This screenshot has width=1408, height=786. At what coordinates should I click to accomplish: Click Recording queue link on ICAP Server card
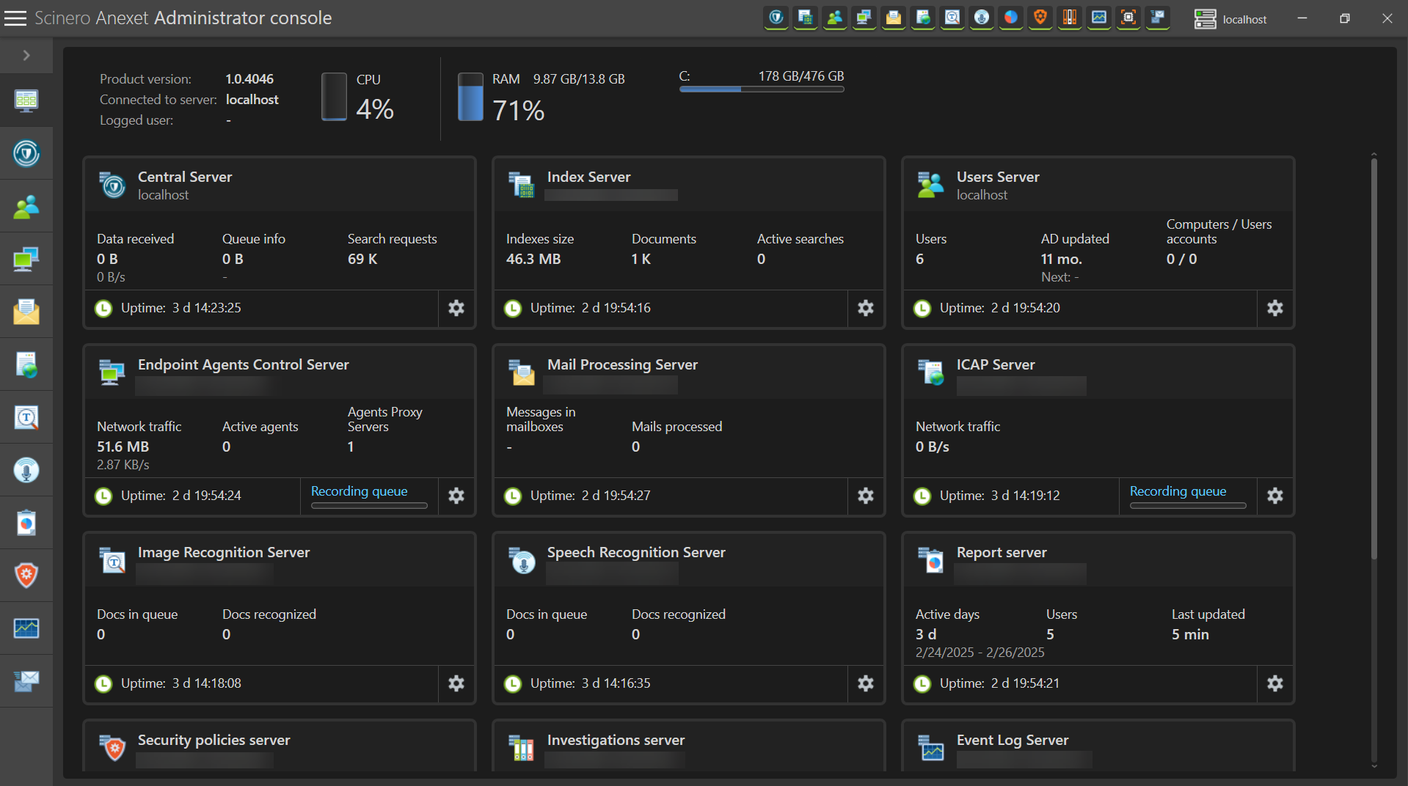tap(1178, 491)
